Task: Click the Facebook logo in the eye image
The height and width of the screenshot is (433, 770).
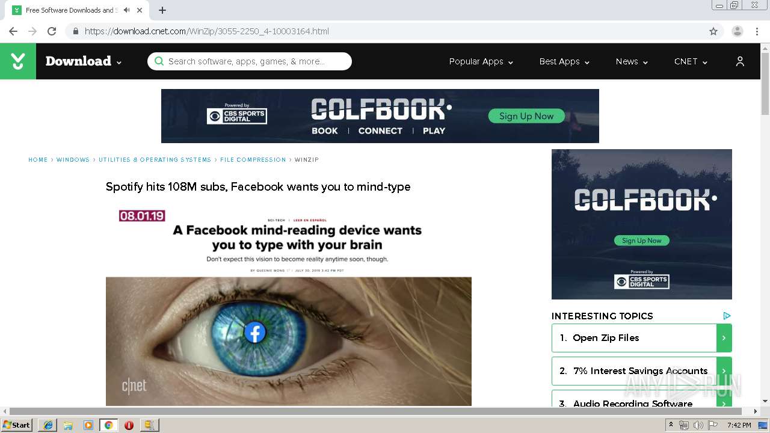Action: point(255,333)
